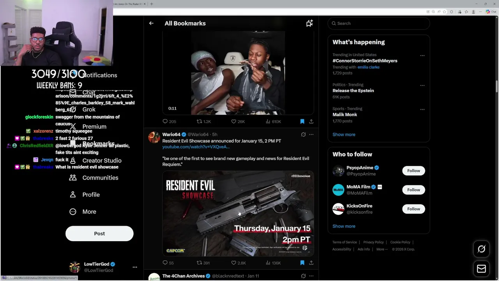Close the Jim Jones On The Radar tab
Viewport: 499px width, 281px height.
(x=145, y=4)
